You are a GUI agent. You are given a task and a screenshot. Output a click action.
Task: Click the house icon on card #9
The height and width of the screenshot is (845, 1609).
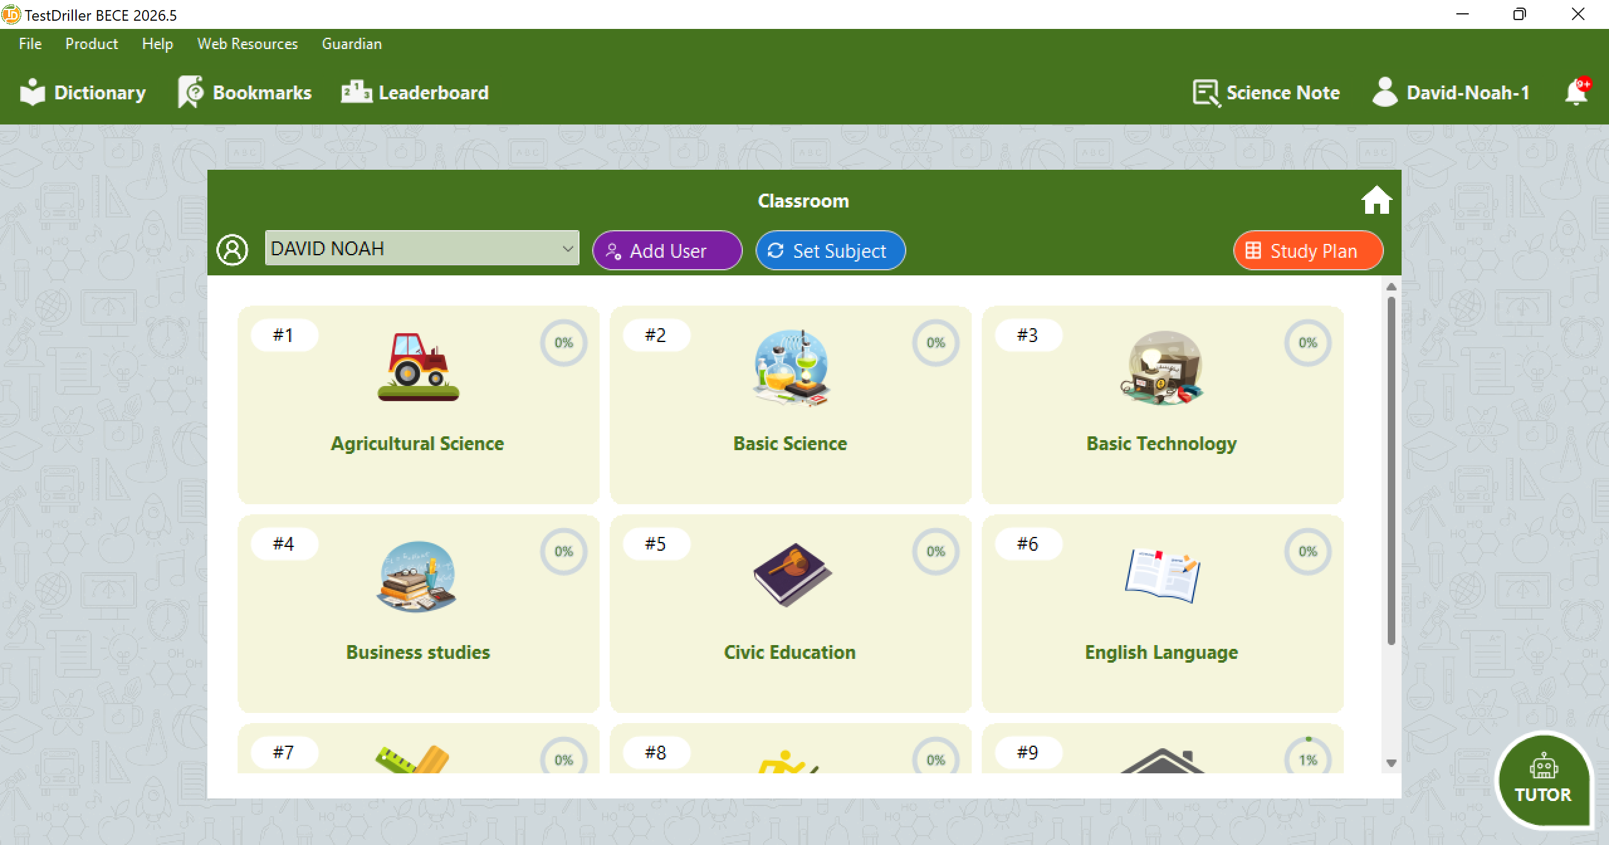pos(1162,760)
